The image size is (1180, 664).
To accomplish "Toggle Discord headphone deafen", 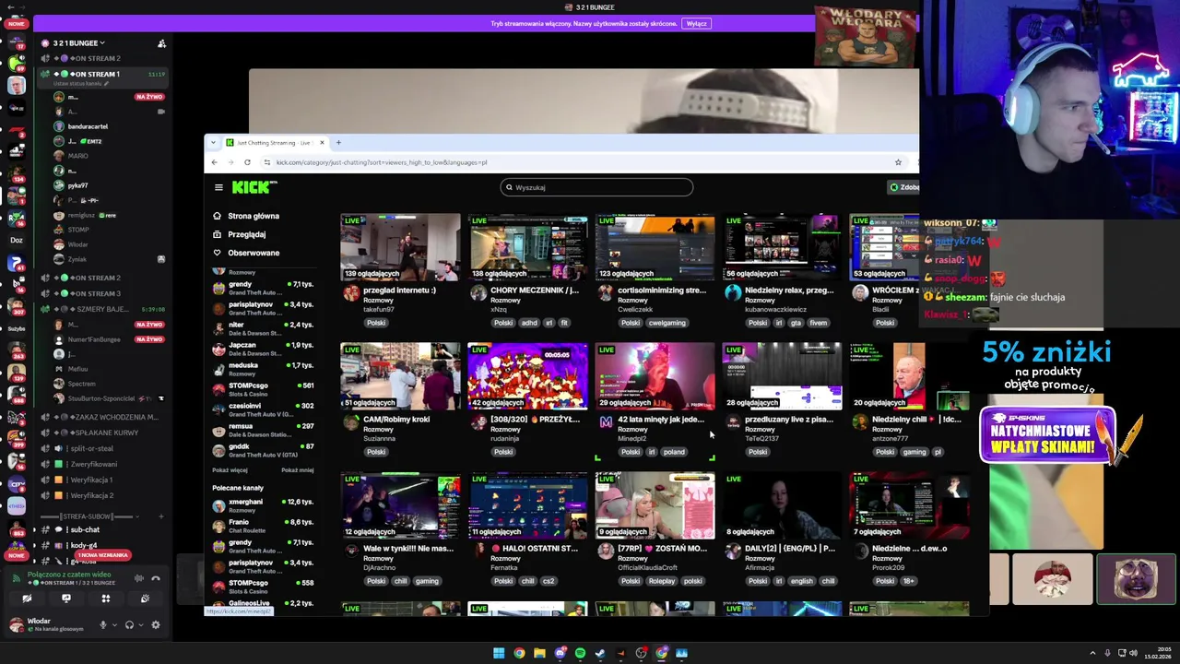I will coord(129,624).
